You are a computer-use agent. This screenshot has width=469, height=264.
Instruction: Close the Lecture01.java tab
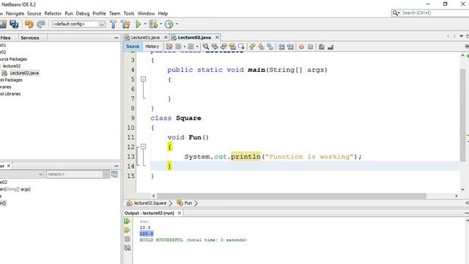click(x=166, y=37)
